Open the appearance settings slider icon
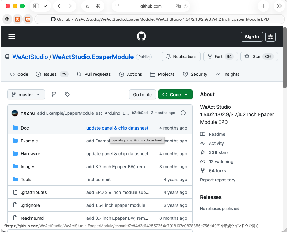The width and height of the screenshot is (290, 232). coord(271,37)
